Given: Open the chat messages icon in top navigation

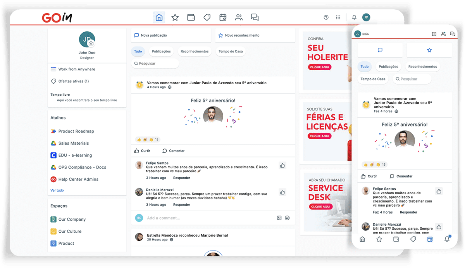Looking at the screenshot, I should pos(255,17).
